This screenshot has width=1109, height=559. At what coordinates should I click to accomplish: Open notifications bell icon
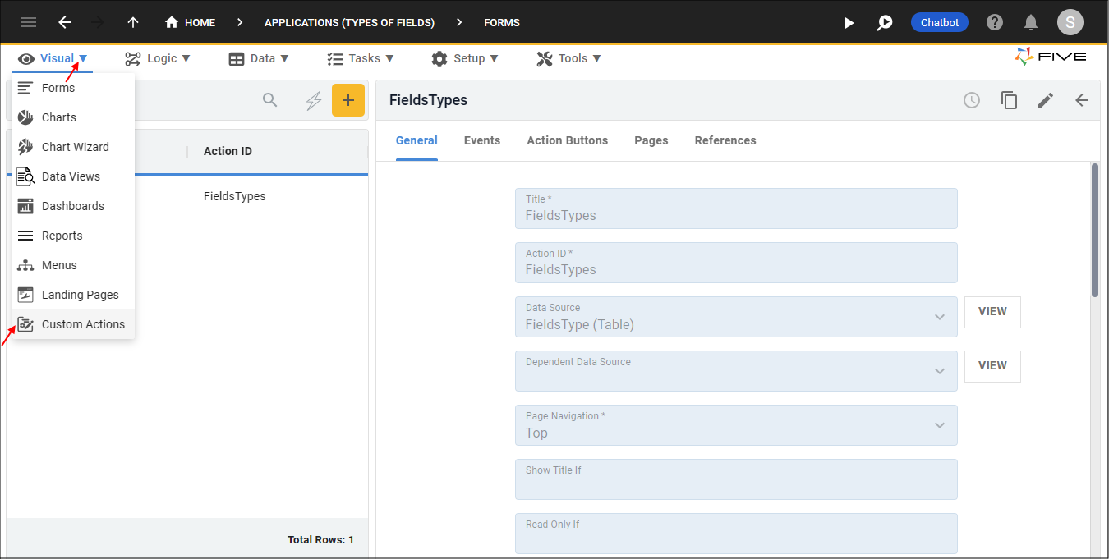(x=1031, y=22)
